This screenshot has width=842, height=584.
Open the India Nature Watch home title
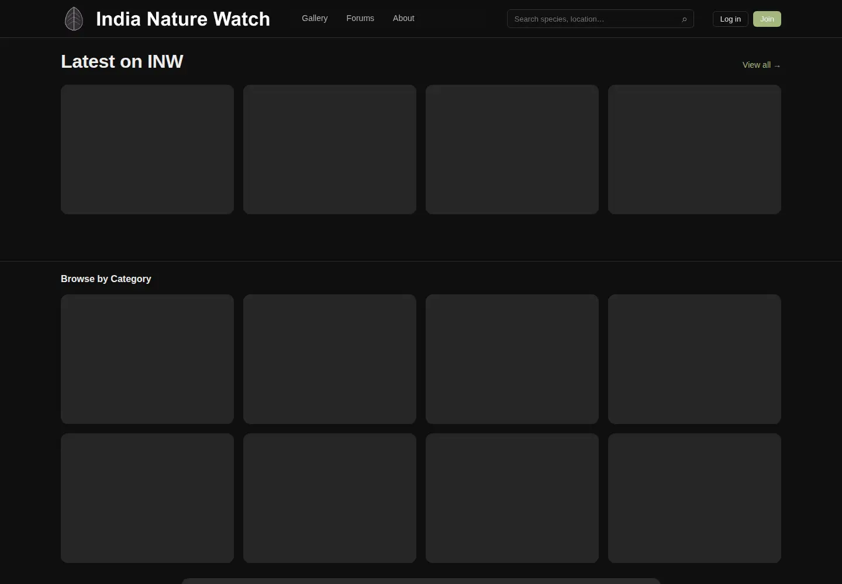(183, 19)
